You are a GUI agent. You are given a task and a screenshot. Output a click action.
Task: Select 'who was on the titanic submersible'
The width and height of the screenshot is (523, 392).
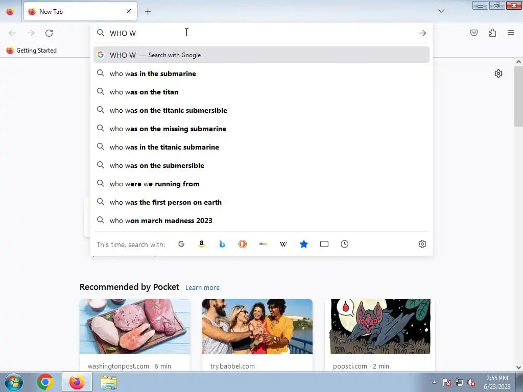pyautogui.click(x=261, y=110)
